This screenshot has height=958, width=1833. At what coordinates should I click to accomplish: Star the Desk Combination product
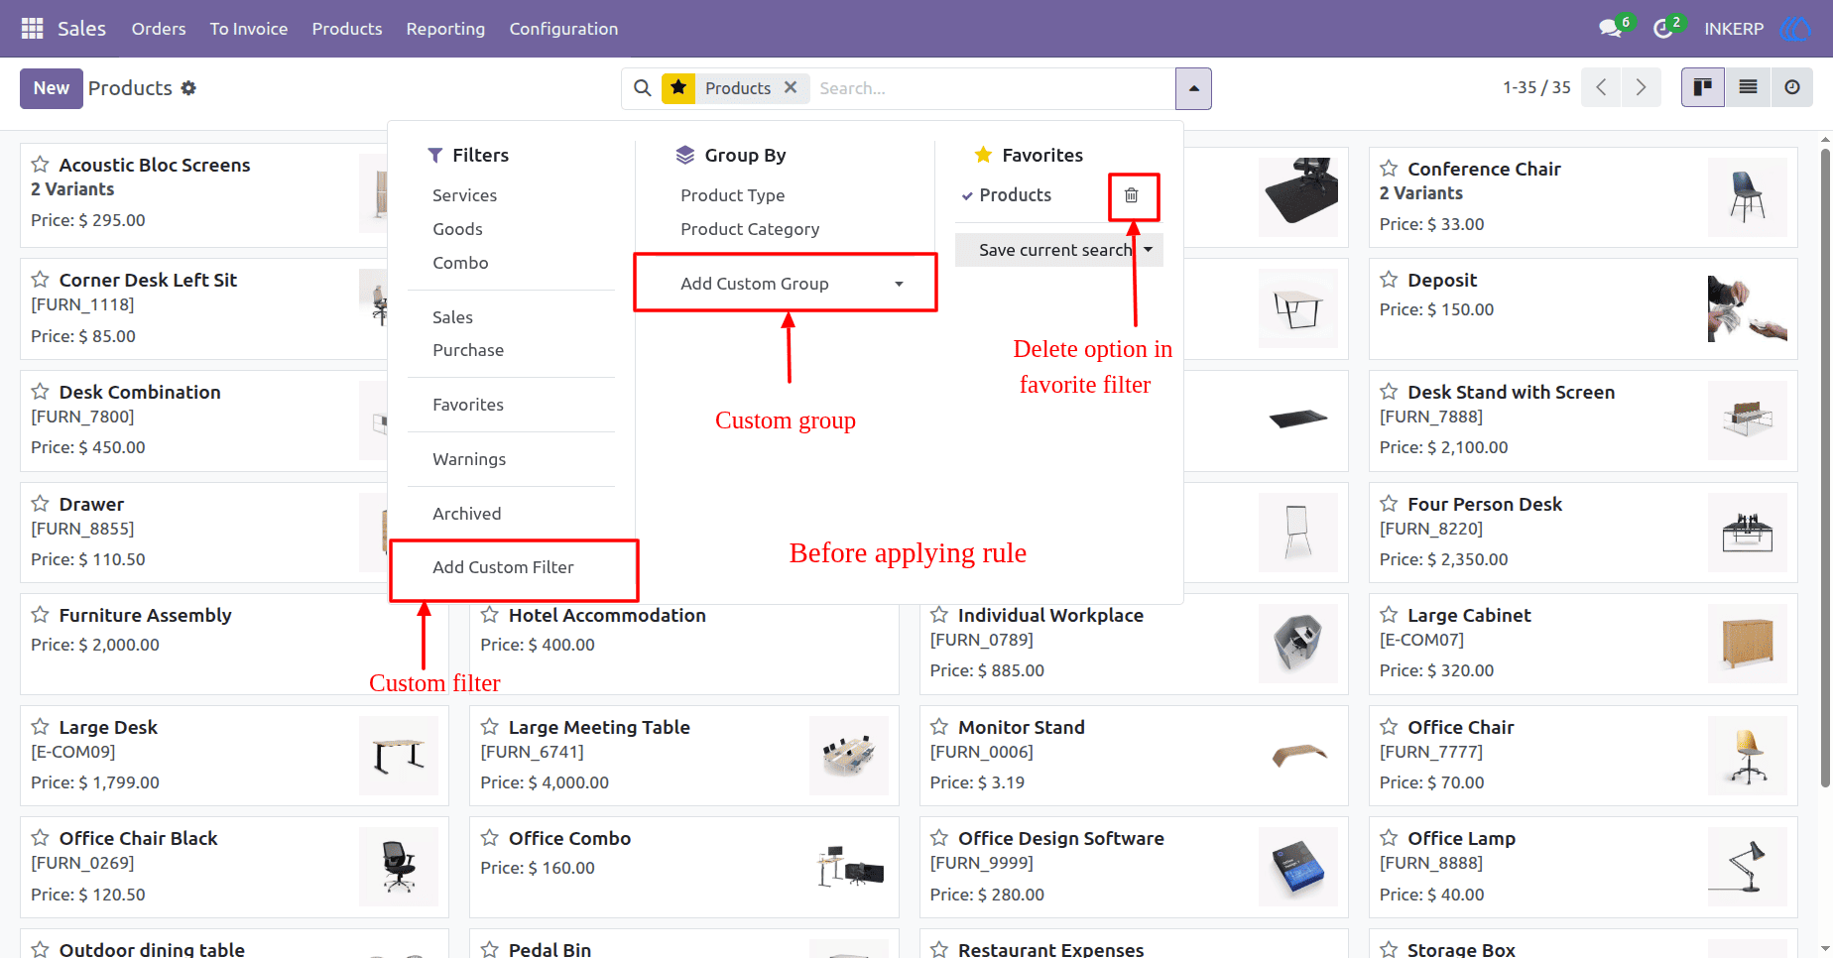click(40, 392)
